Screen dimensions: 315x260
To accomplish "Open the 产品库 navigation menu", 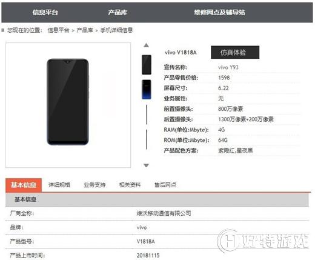I will pyautogui.click(x=118, y=12).
